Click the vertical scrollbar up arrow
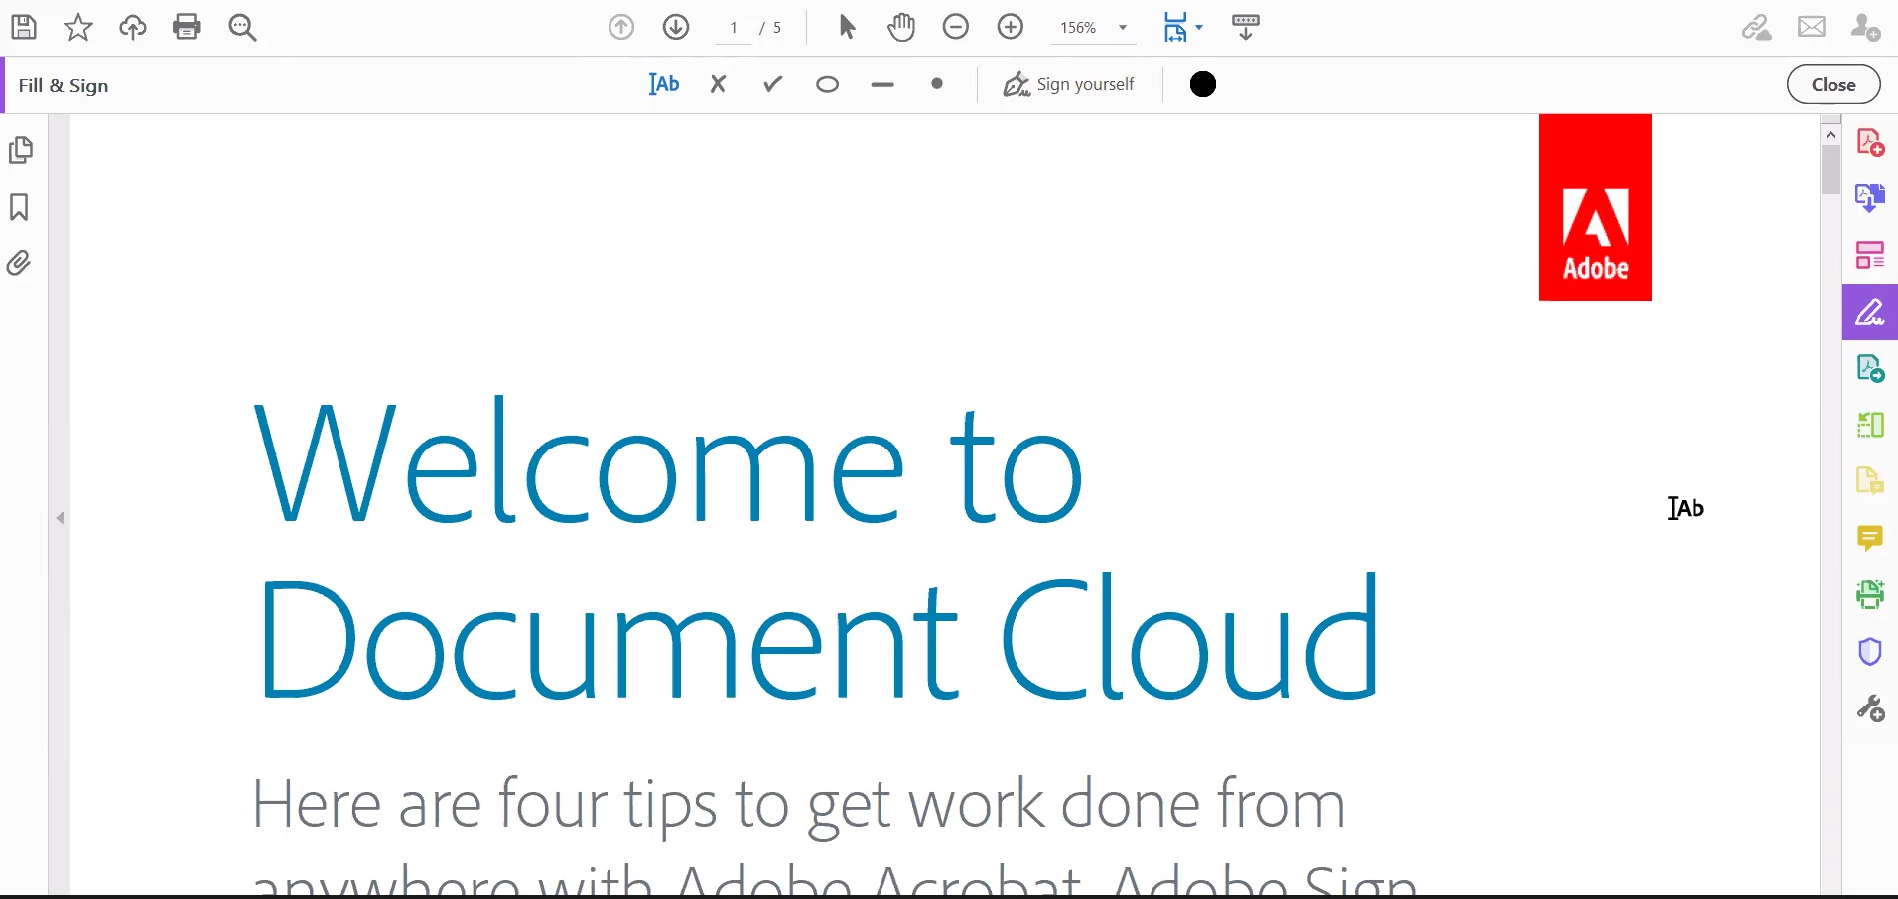Image resolution: width=1898 pixels, height=899 pixels. [x=1831, y=133]
